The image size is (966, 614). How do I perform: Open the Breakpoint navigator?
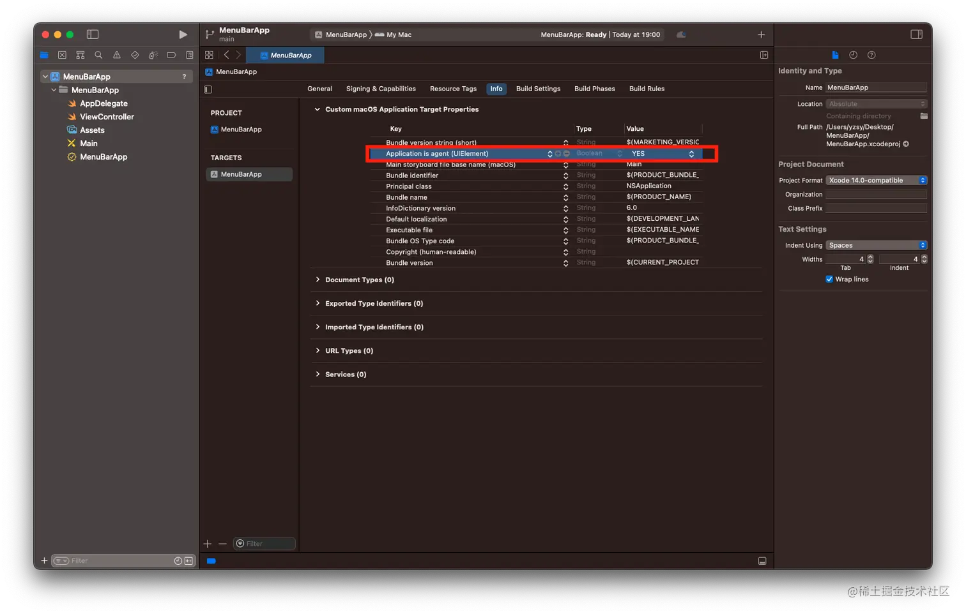(171, 55)
